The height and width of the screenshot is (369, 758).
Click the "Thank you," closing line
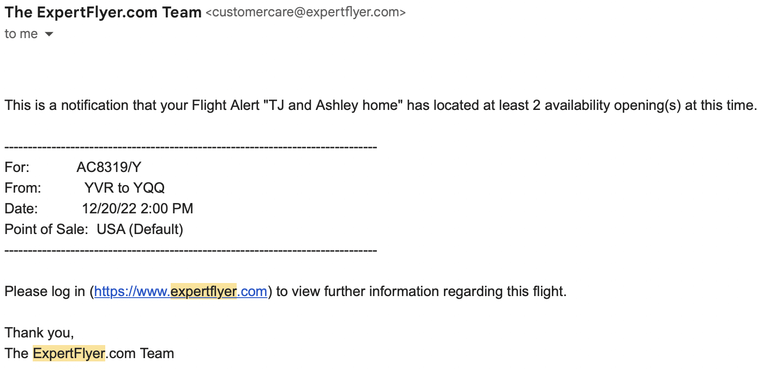point(39,333)
